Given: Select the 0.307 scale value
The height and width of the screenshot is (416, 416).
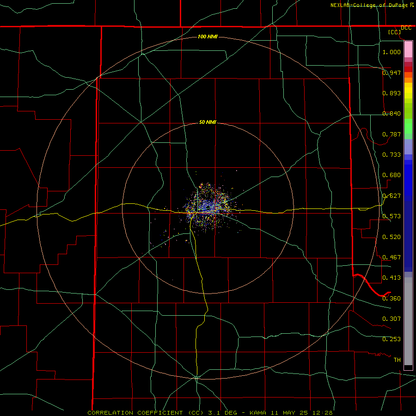Looking at the screenshot, I should click(392, 319).
